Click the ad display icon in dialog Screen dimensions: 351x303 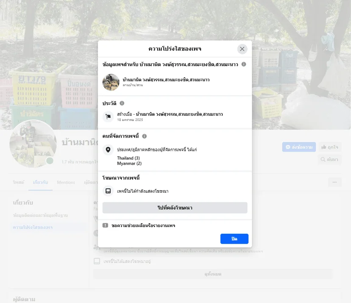point(108,191)
